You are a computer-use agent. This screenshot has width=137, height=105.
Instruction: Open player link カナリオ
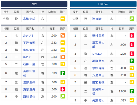pos(28,36)
